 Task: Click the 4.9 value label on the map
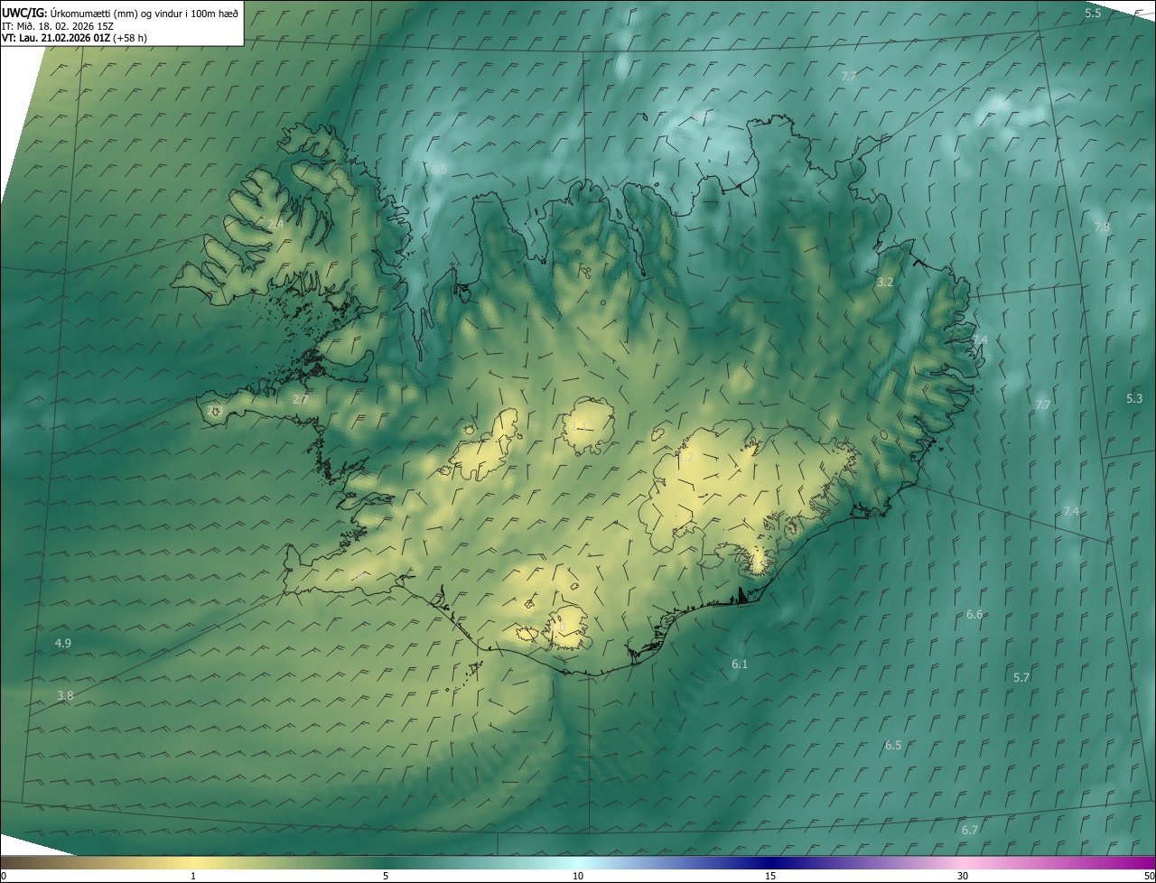(x=63, y=643)
